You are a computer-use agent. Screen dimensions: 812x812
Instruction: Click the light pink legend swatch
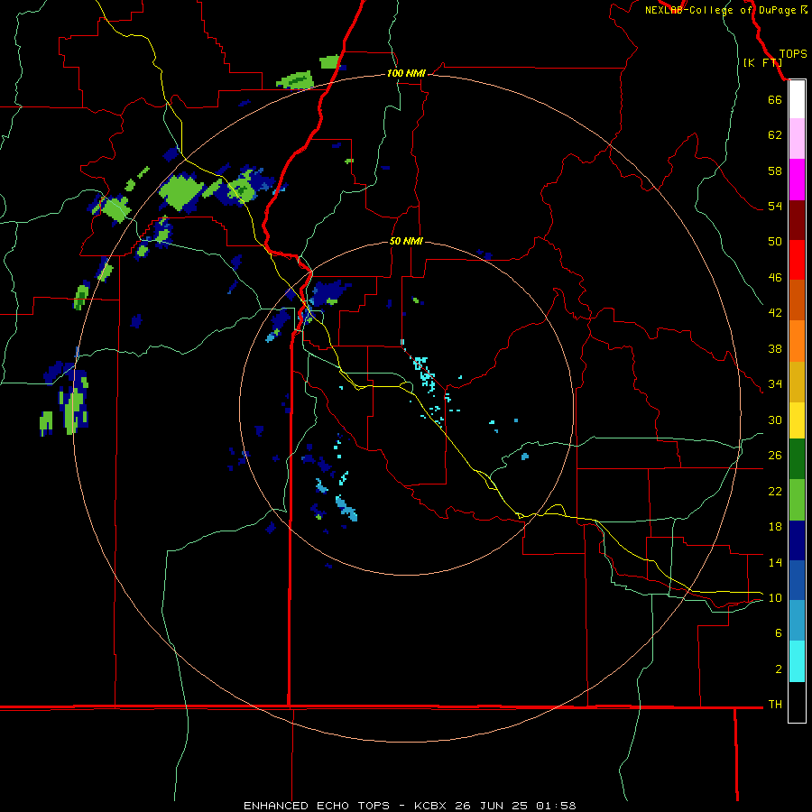(x=797, y=138)
